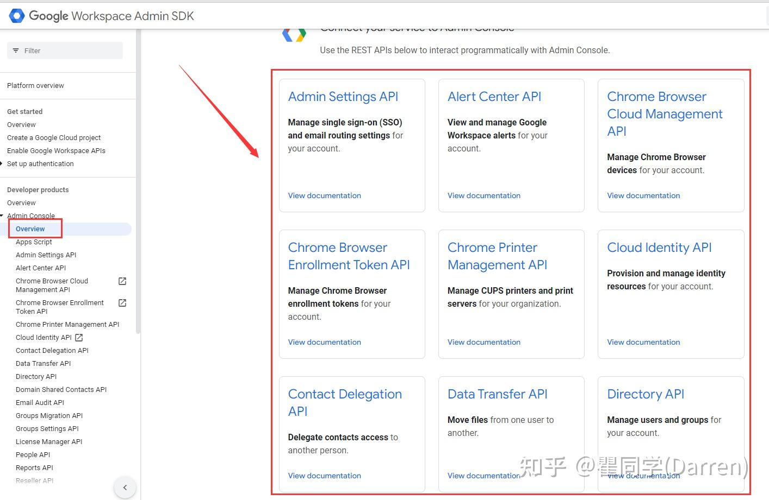The width and height of the screenshot is (769, 500).
Task: Click the Filter input field
Action: (65, 50)
